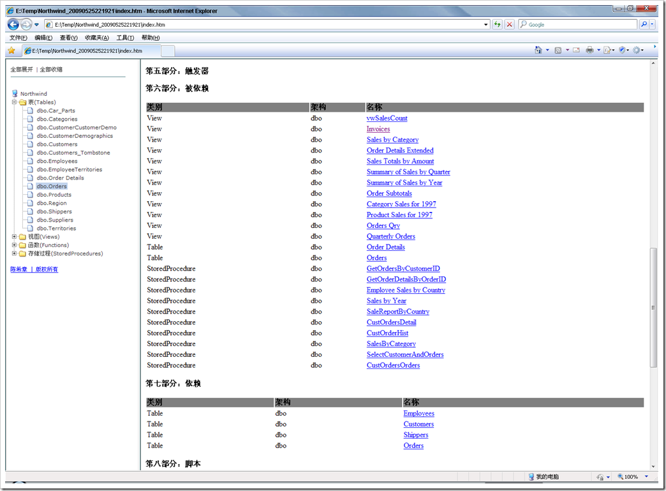Select the index.htm browser tab

pyautogui.click(x=91, y=51)
